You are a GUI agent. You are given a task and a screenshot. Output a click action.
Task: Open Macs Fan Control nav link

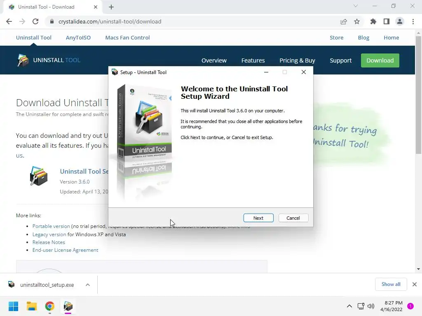coord(128,37)
